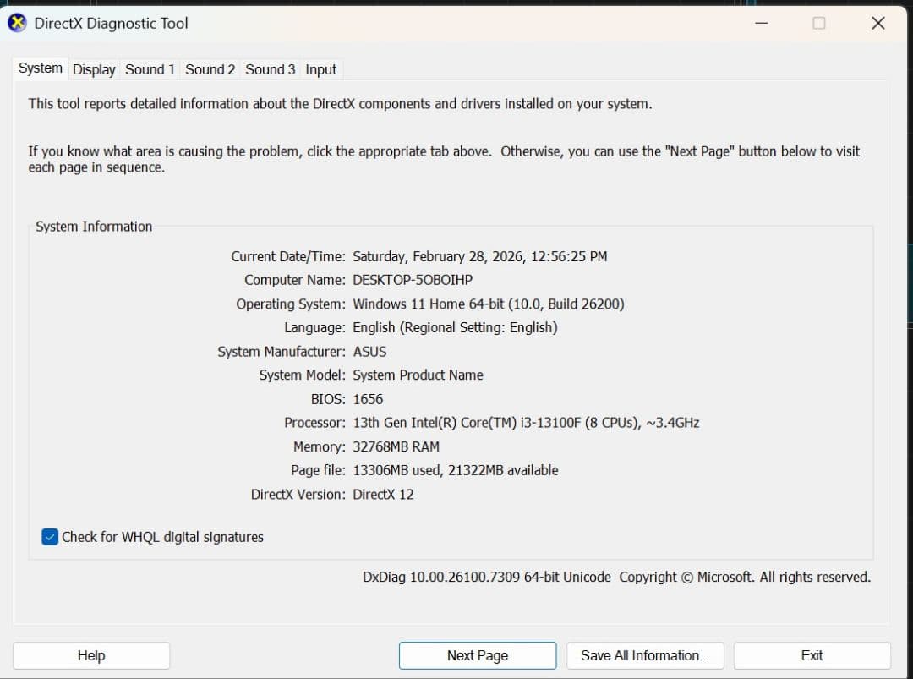Click the System Information group label
The image size is (913, 679).
pyautogui.click(x=94, y=227)
